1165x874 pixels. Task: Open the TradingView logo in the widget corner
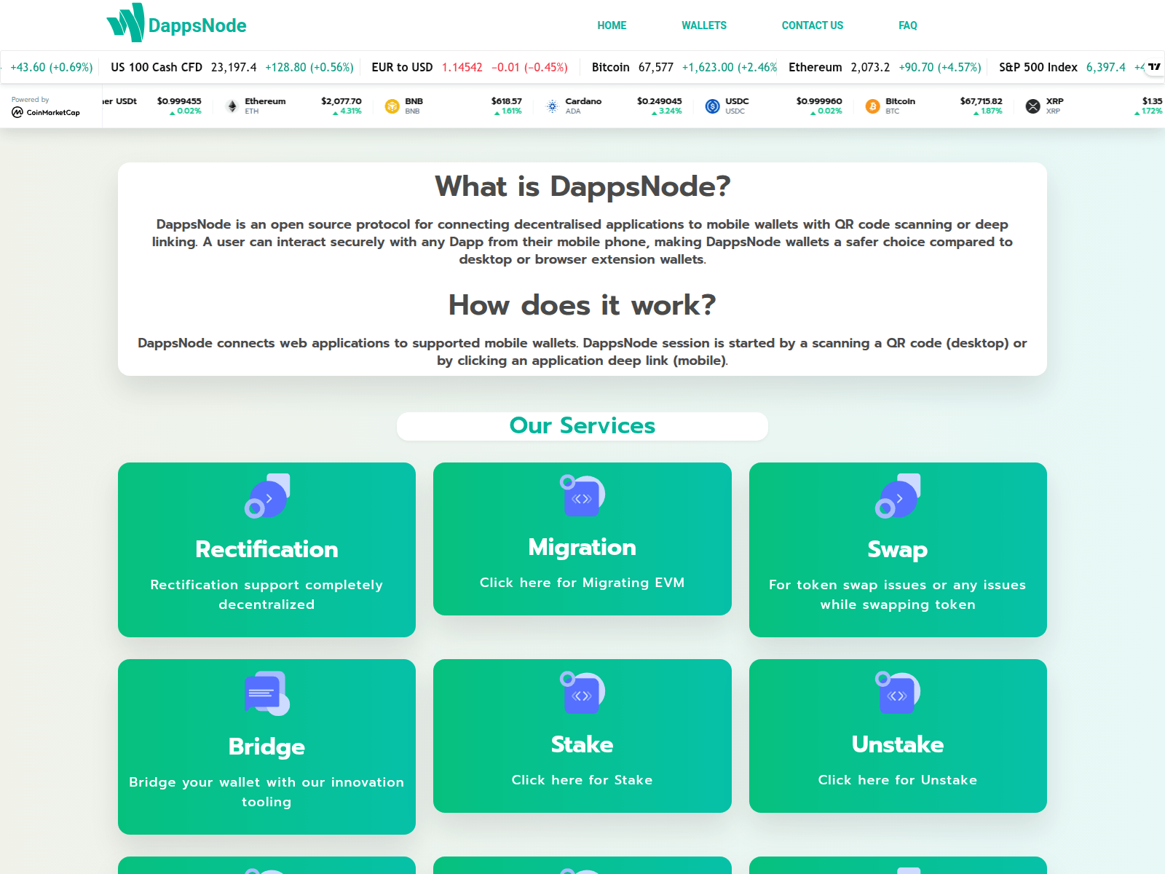click(x=1154, y=66)
